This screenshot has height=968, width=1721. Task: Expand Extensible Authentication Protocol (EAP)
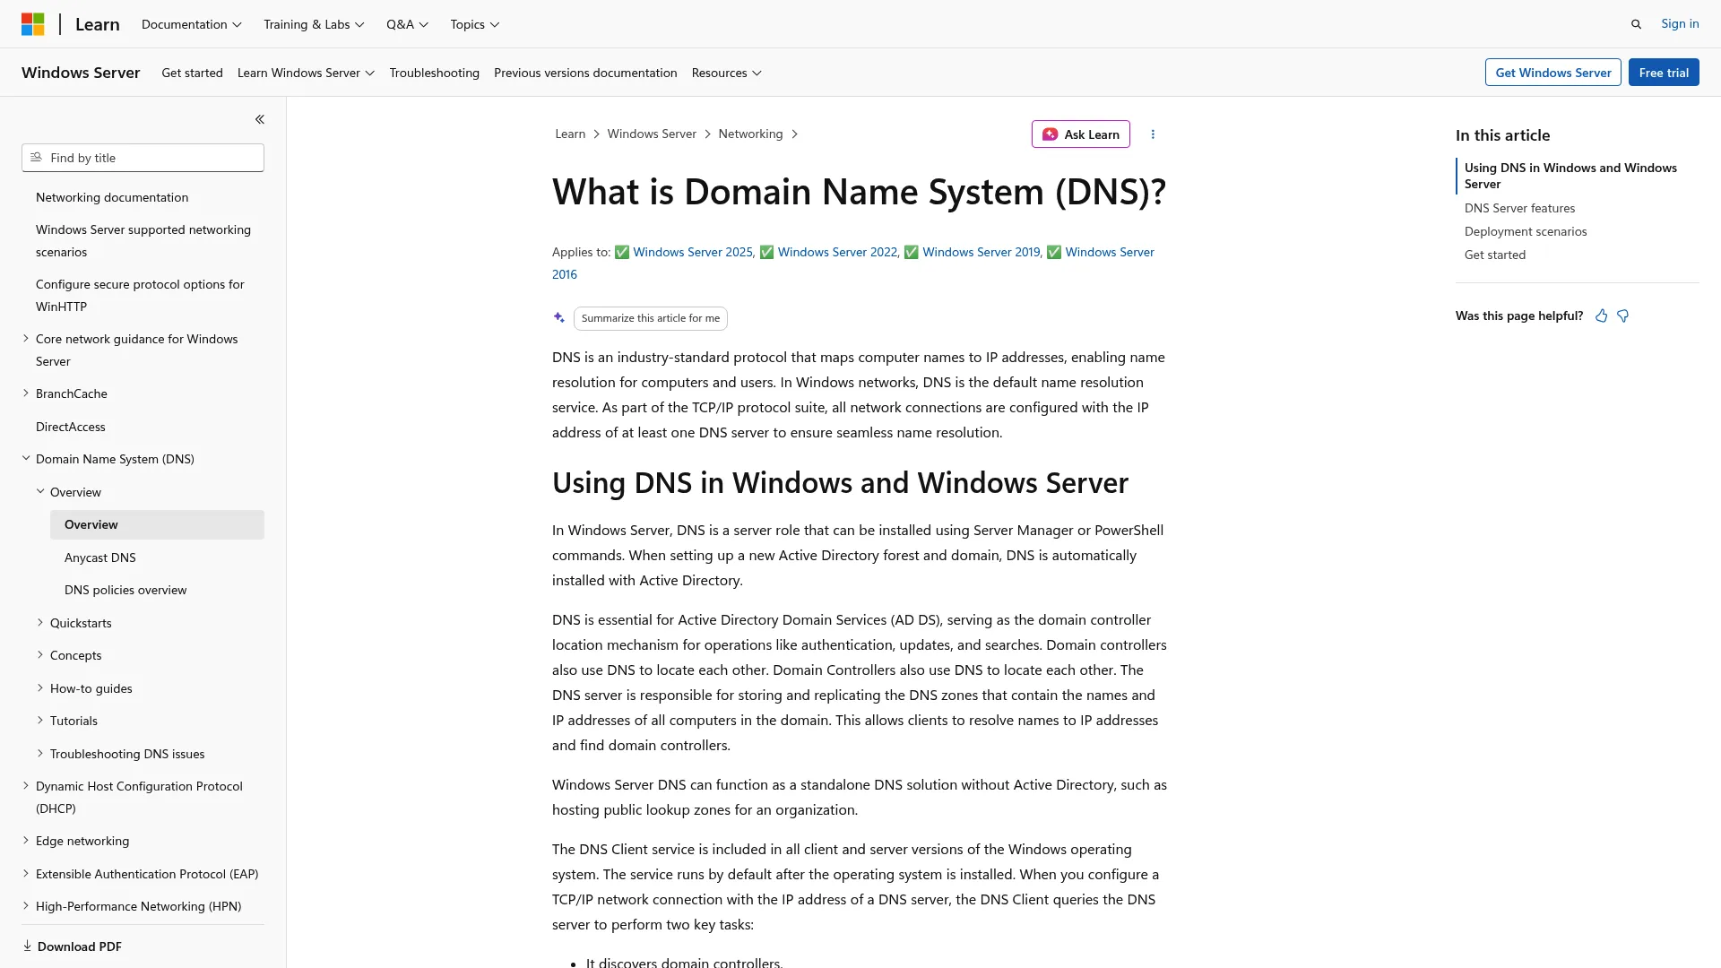[26, 874]
